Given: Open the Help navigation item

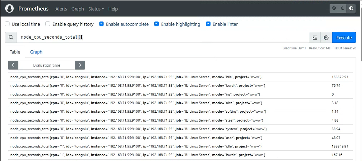Looking at the screenshot, I should pyautogui.click(x=113, y=9).
